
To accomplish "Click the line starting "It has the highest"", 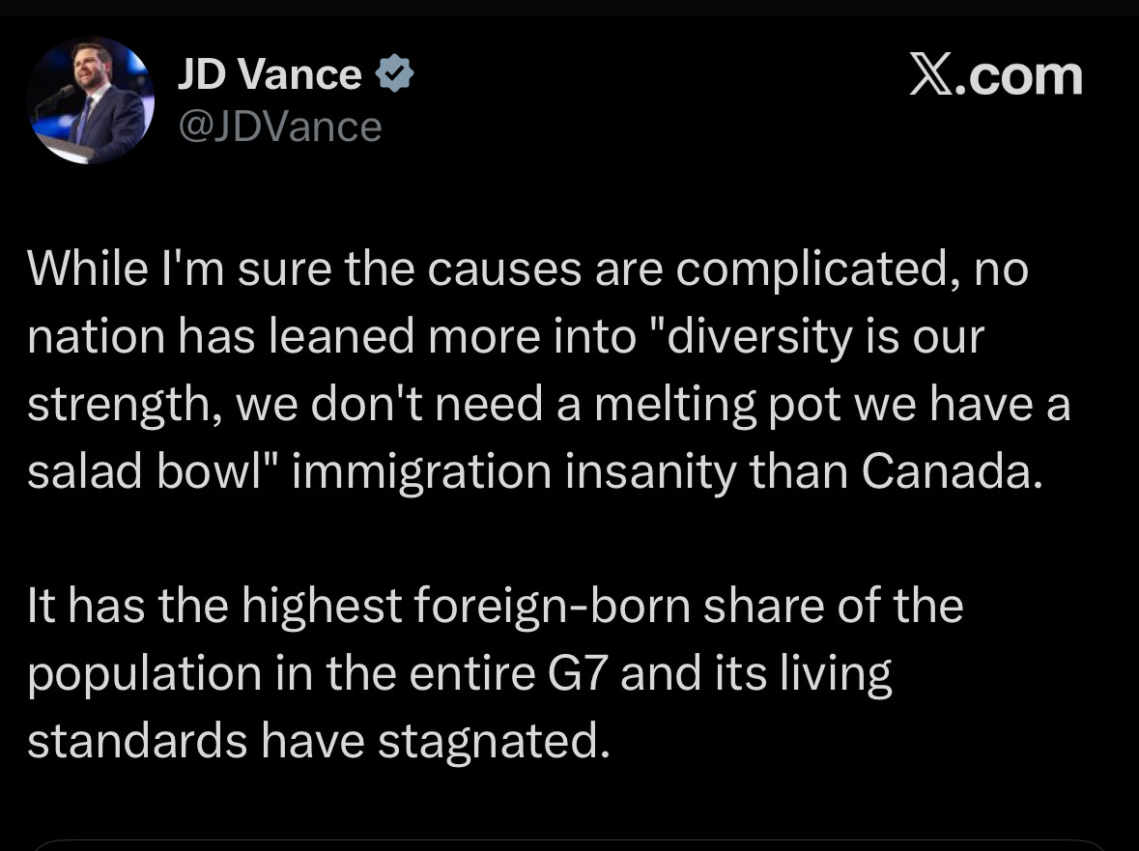I will point(495,606).
